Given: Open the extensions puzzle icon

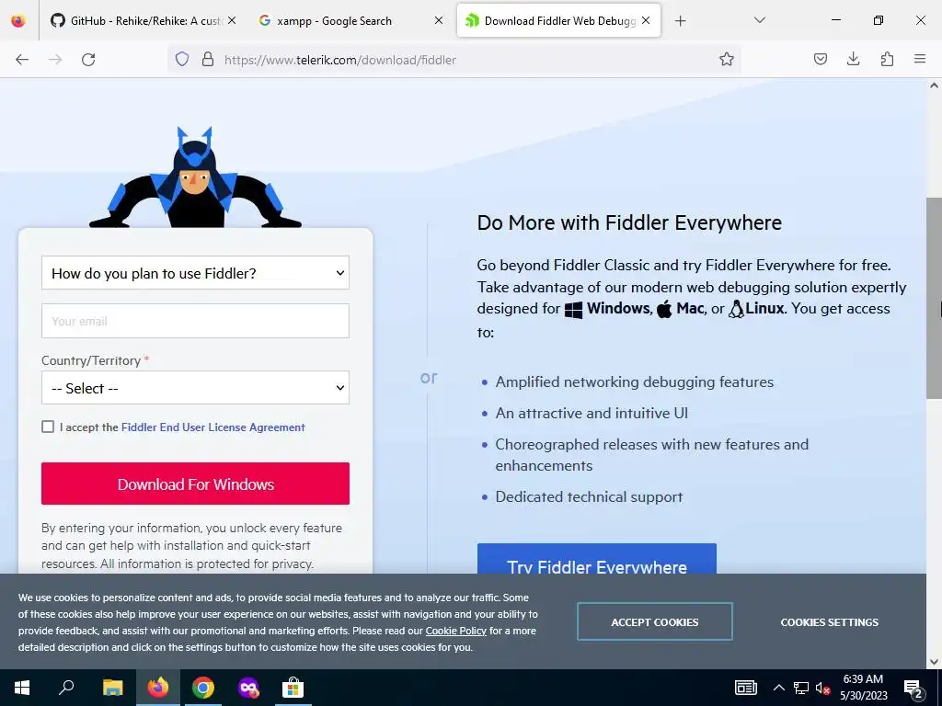Looking at the screenshot, I should pyautogui.click(x=887, y=59).
